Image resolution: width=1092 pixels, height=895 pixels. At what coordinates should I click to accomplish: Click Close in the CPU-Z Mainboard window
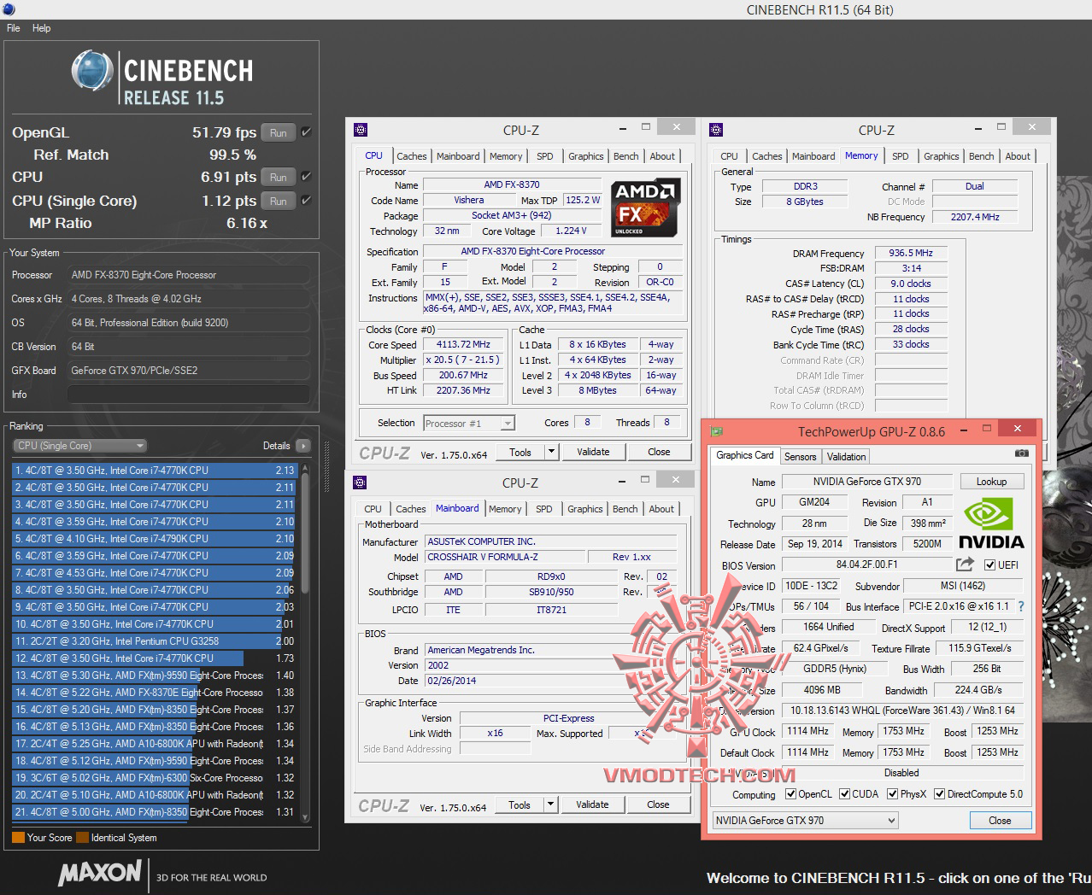tap(658, 804)
